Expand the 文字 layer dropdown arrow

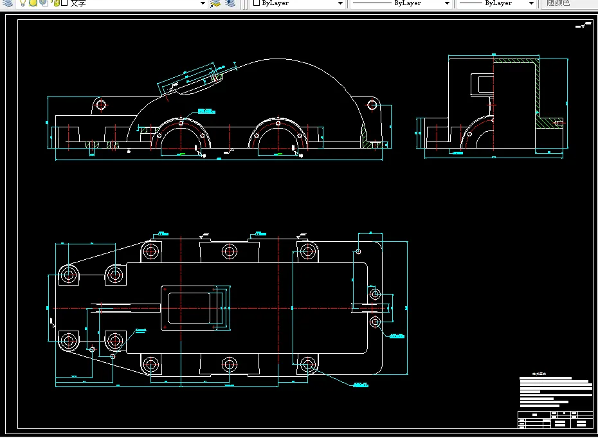click(x=203, y=3)
